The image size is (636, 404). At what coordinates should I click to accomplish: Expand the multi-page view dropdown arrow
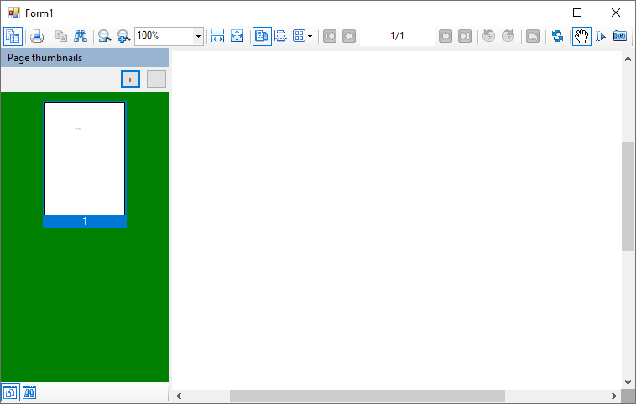310,37
